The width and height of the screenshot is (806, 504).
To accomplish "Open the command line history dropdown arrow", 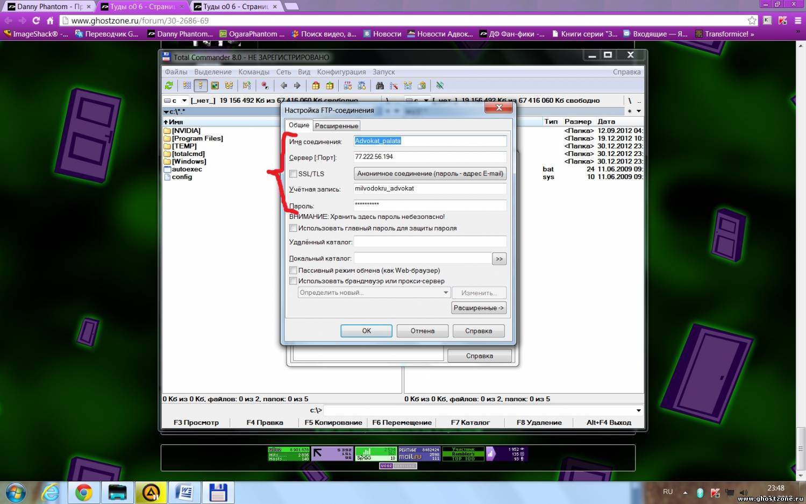I will 638,410.
